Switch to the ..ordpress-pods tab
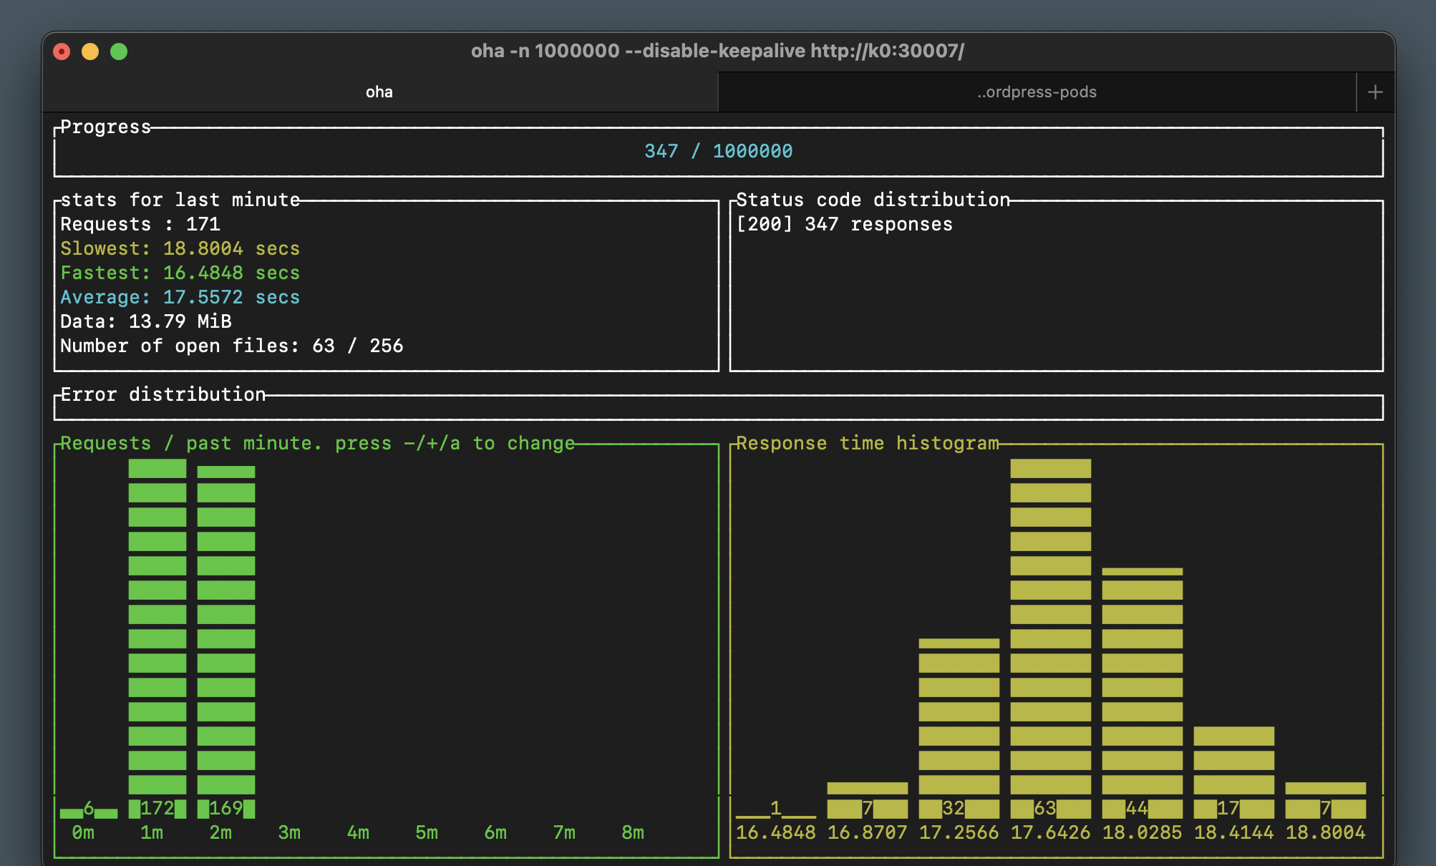The height and width of the screenshot is (866, 1436). click(1037, 92)
